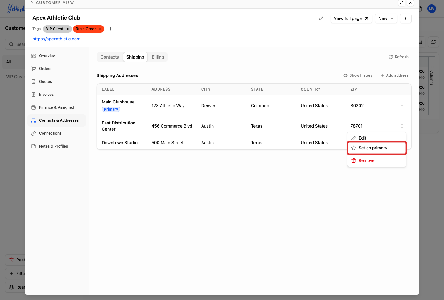The height and width of the screenshot is (300, 444).
Task: Remove the Rush Order tag
Action: coord(100,29)
